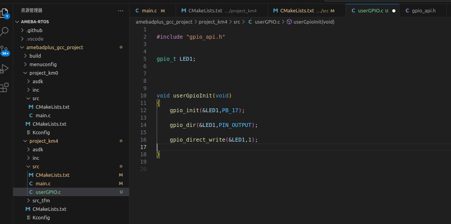Image resolution: width=451 pixels, height=224 pixels.
Task: Switch to the main.c editor tab
Action: tap(150, 10)
